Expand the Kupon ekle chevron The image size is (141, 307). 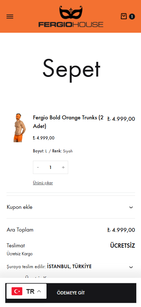[x=131, y=207]
